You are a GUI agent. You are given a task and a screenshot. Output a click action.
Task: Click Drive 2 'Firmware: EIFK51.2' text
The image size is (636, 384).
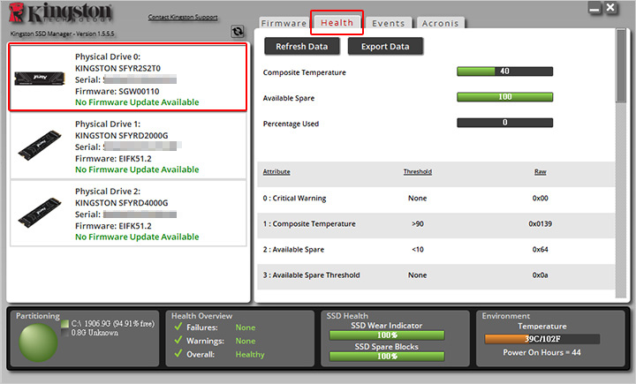[113, 226]
